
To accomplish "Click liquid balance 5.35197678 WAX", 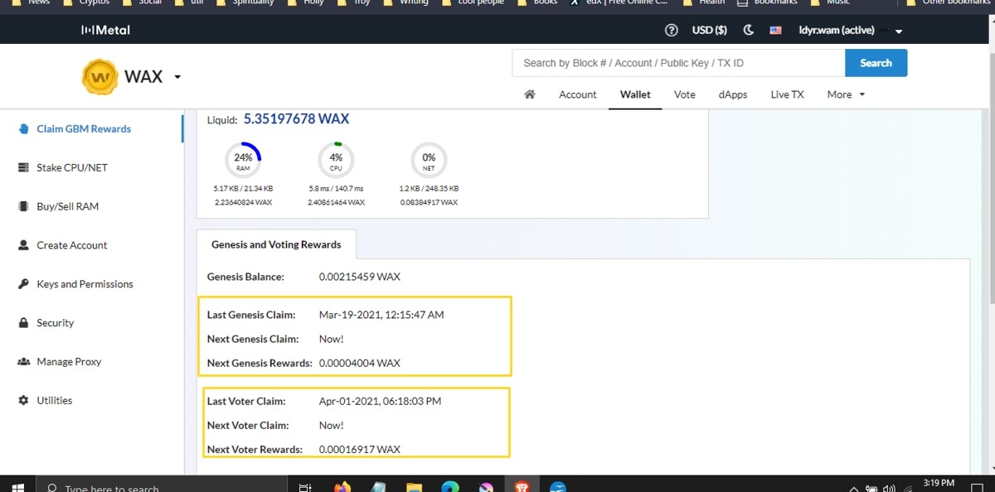I will click(296, 119).
